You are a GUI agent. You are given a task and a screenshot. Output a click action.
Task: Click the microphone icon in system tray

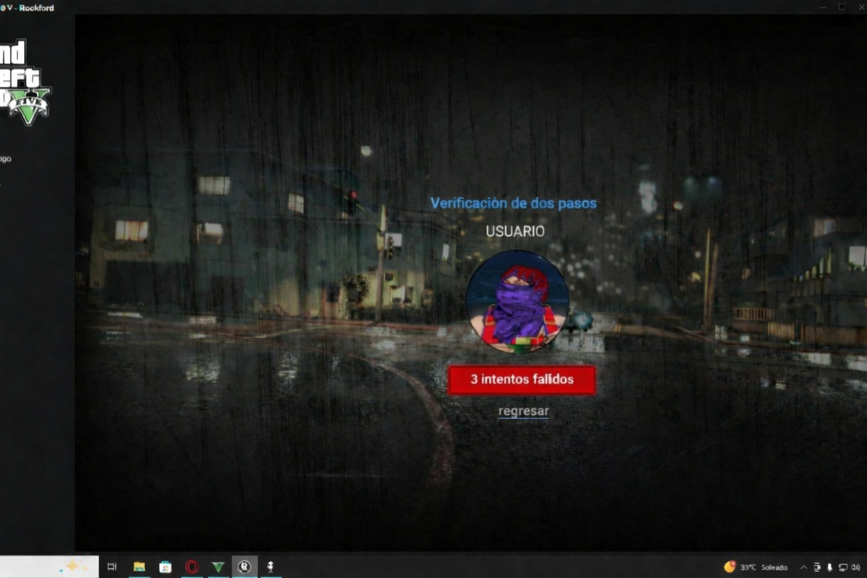point(830,567)
